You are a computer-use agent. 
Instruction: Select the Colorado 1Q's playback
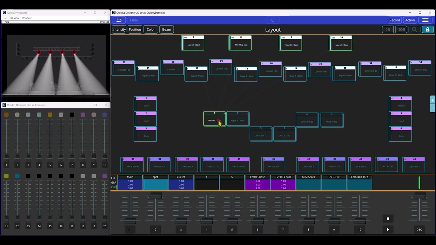[x=359, y=182]
